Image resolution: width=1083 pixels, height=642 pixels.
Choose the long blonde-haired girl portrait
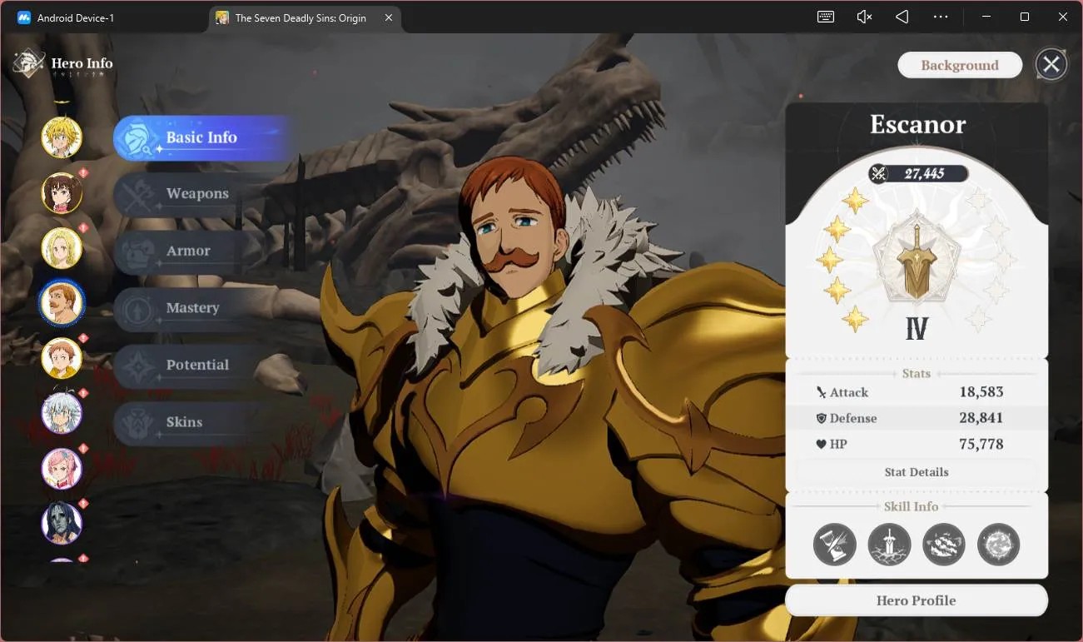62,248
